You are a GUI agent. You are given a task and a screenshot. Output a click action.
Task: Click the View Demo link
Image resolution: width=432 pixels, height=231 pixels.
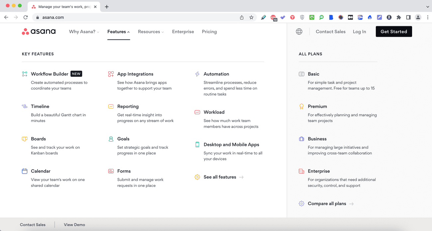coord(74,225)
